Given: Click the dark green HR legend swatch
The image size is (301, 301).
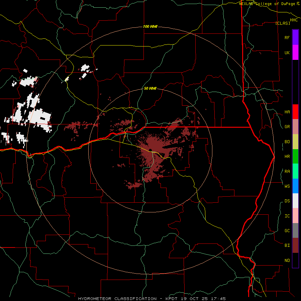Looking at the screenshot, I should (295, 157).
